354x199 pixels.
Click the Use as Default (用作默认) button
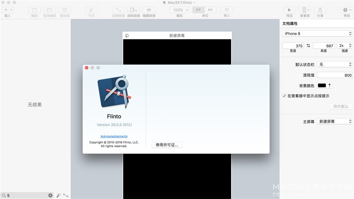point(341,107)
